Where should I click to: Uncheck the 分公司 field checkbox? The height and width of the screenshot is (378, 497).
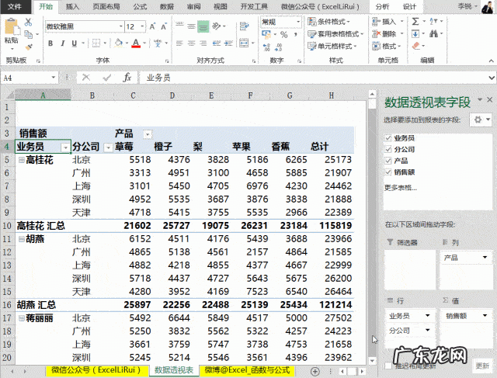coord(388,149)
